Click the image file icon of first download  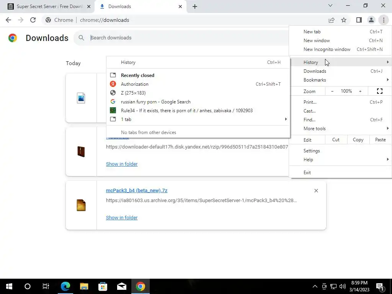(81, 98)
